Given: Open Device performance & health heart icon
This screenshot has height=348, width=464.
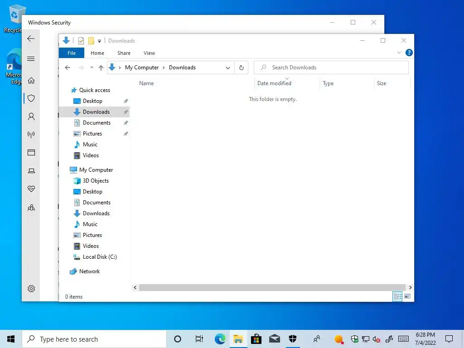Looking at the screenshot, I should (31, 189).
